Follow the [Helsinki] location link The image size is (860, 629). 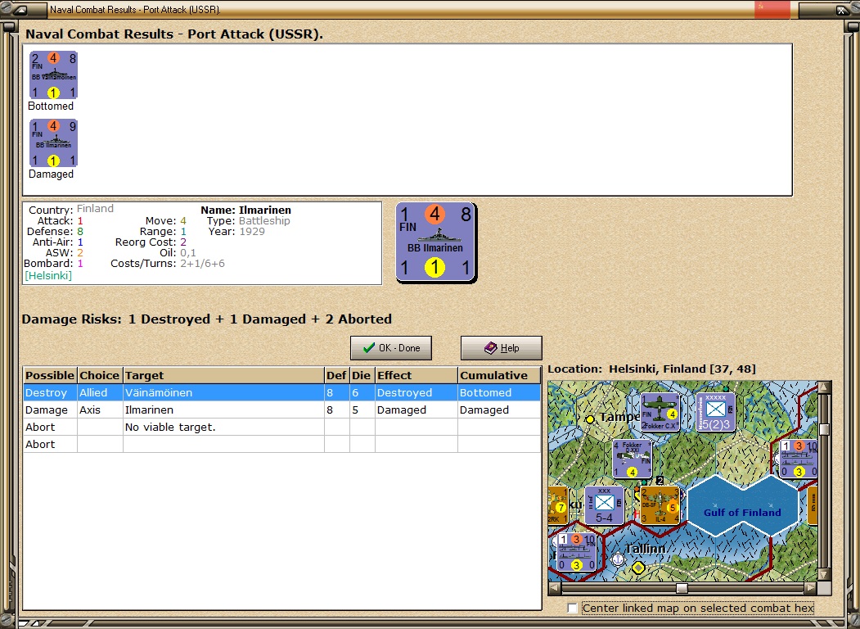tap(48, 275)
